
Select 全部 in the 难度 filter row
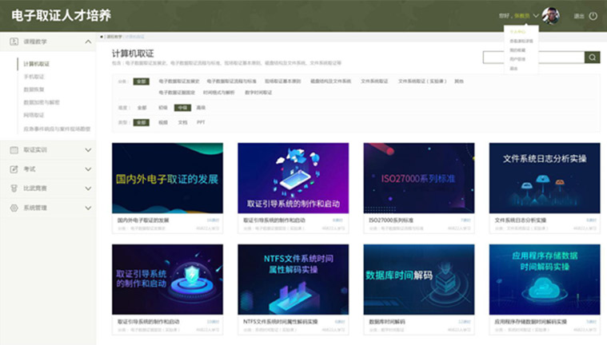click(x=142, y=108)
